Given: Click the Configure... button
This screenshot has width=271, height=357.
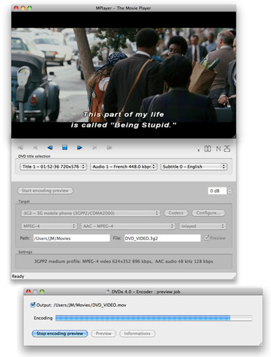Looking at the screenshot, I should click(208, 213).
